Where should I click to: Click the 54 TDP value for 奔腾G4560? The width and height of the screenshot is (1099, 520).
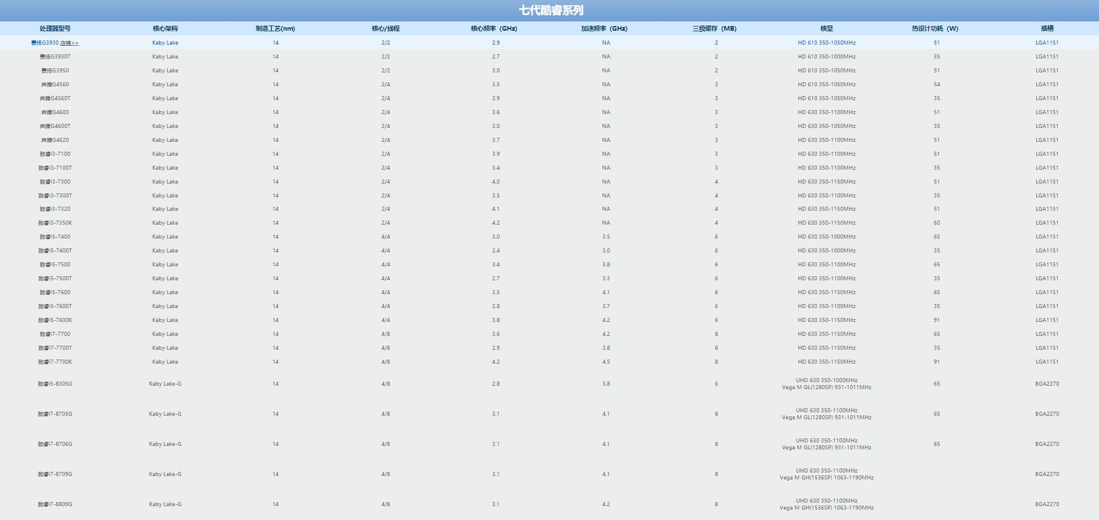click(937, 85)
